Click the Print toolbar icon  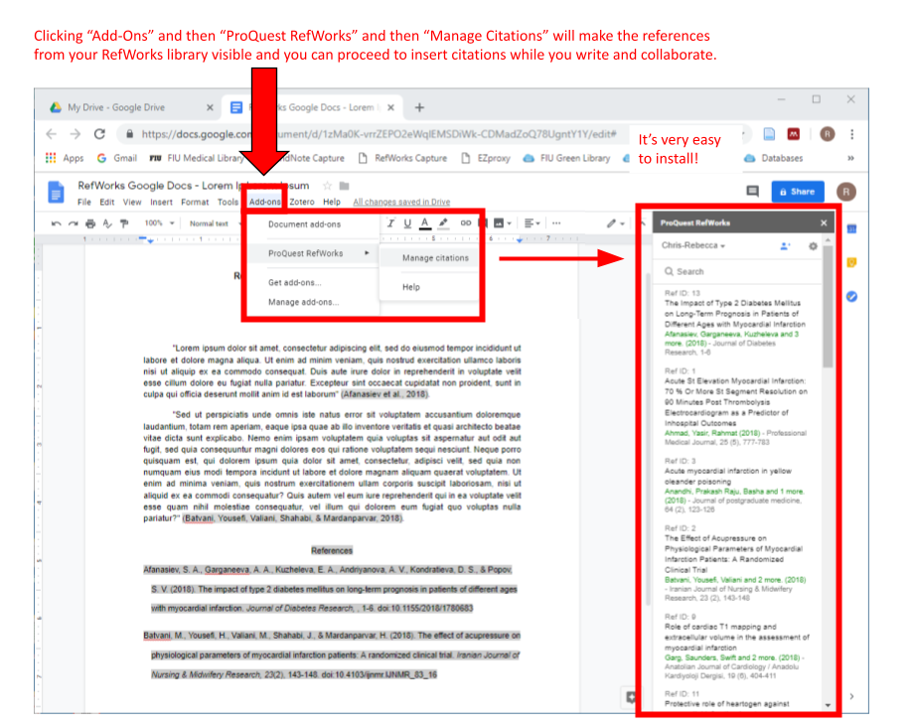(x=90, y=223)
